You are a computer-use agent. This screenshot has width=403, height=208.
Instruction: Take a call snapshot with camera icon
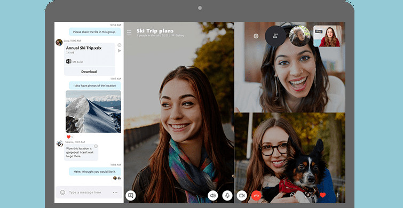(x=307, y=195)
